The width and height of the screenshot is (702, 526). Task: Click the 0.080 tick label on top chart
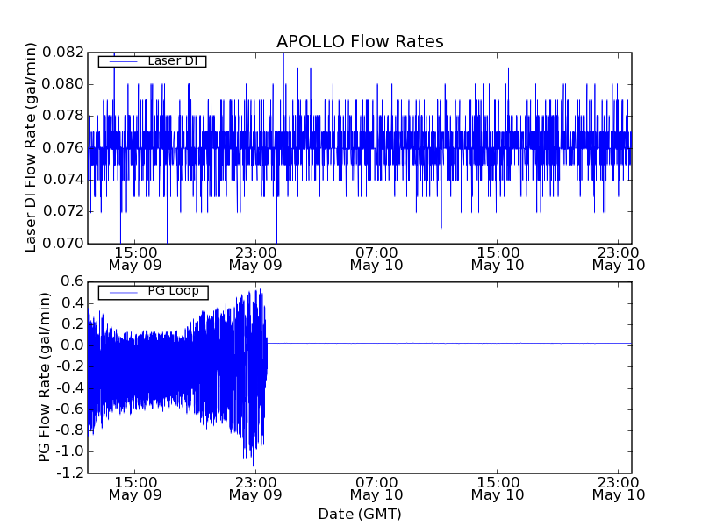[x=63, y=84]
